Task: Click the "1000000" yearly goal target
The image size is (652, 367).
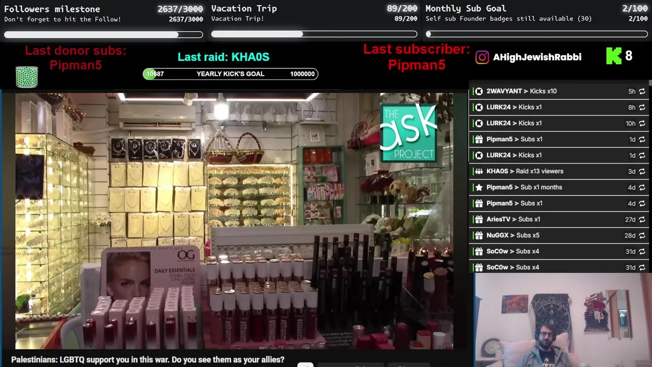Action: [x=302, y=74]
